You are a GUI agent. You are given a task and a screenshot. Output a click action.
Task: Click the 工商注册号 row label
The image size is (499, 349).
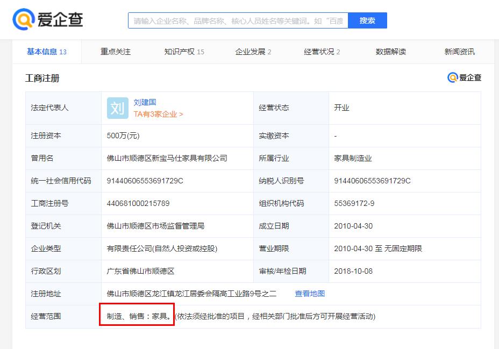[49, 203]
